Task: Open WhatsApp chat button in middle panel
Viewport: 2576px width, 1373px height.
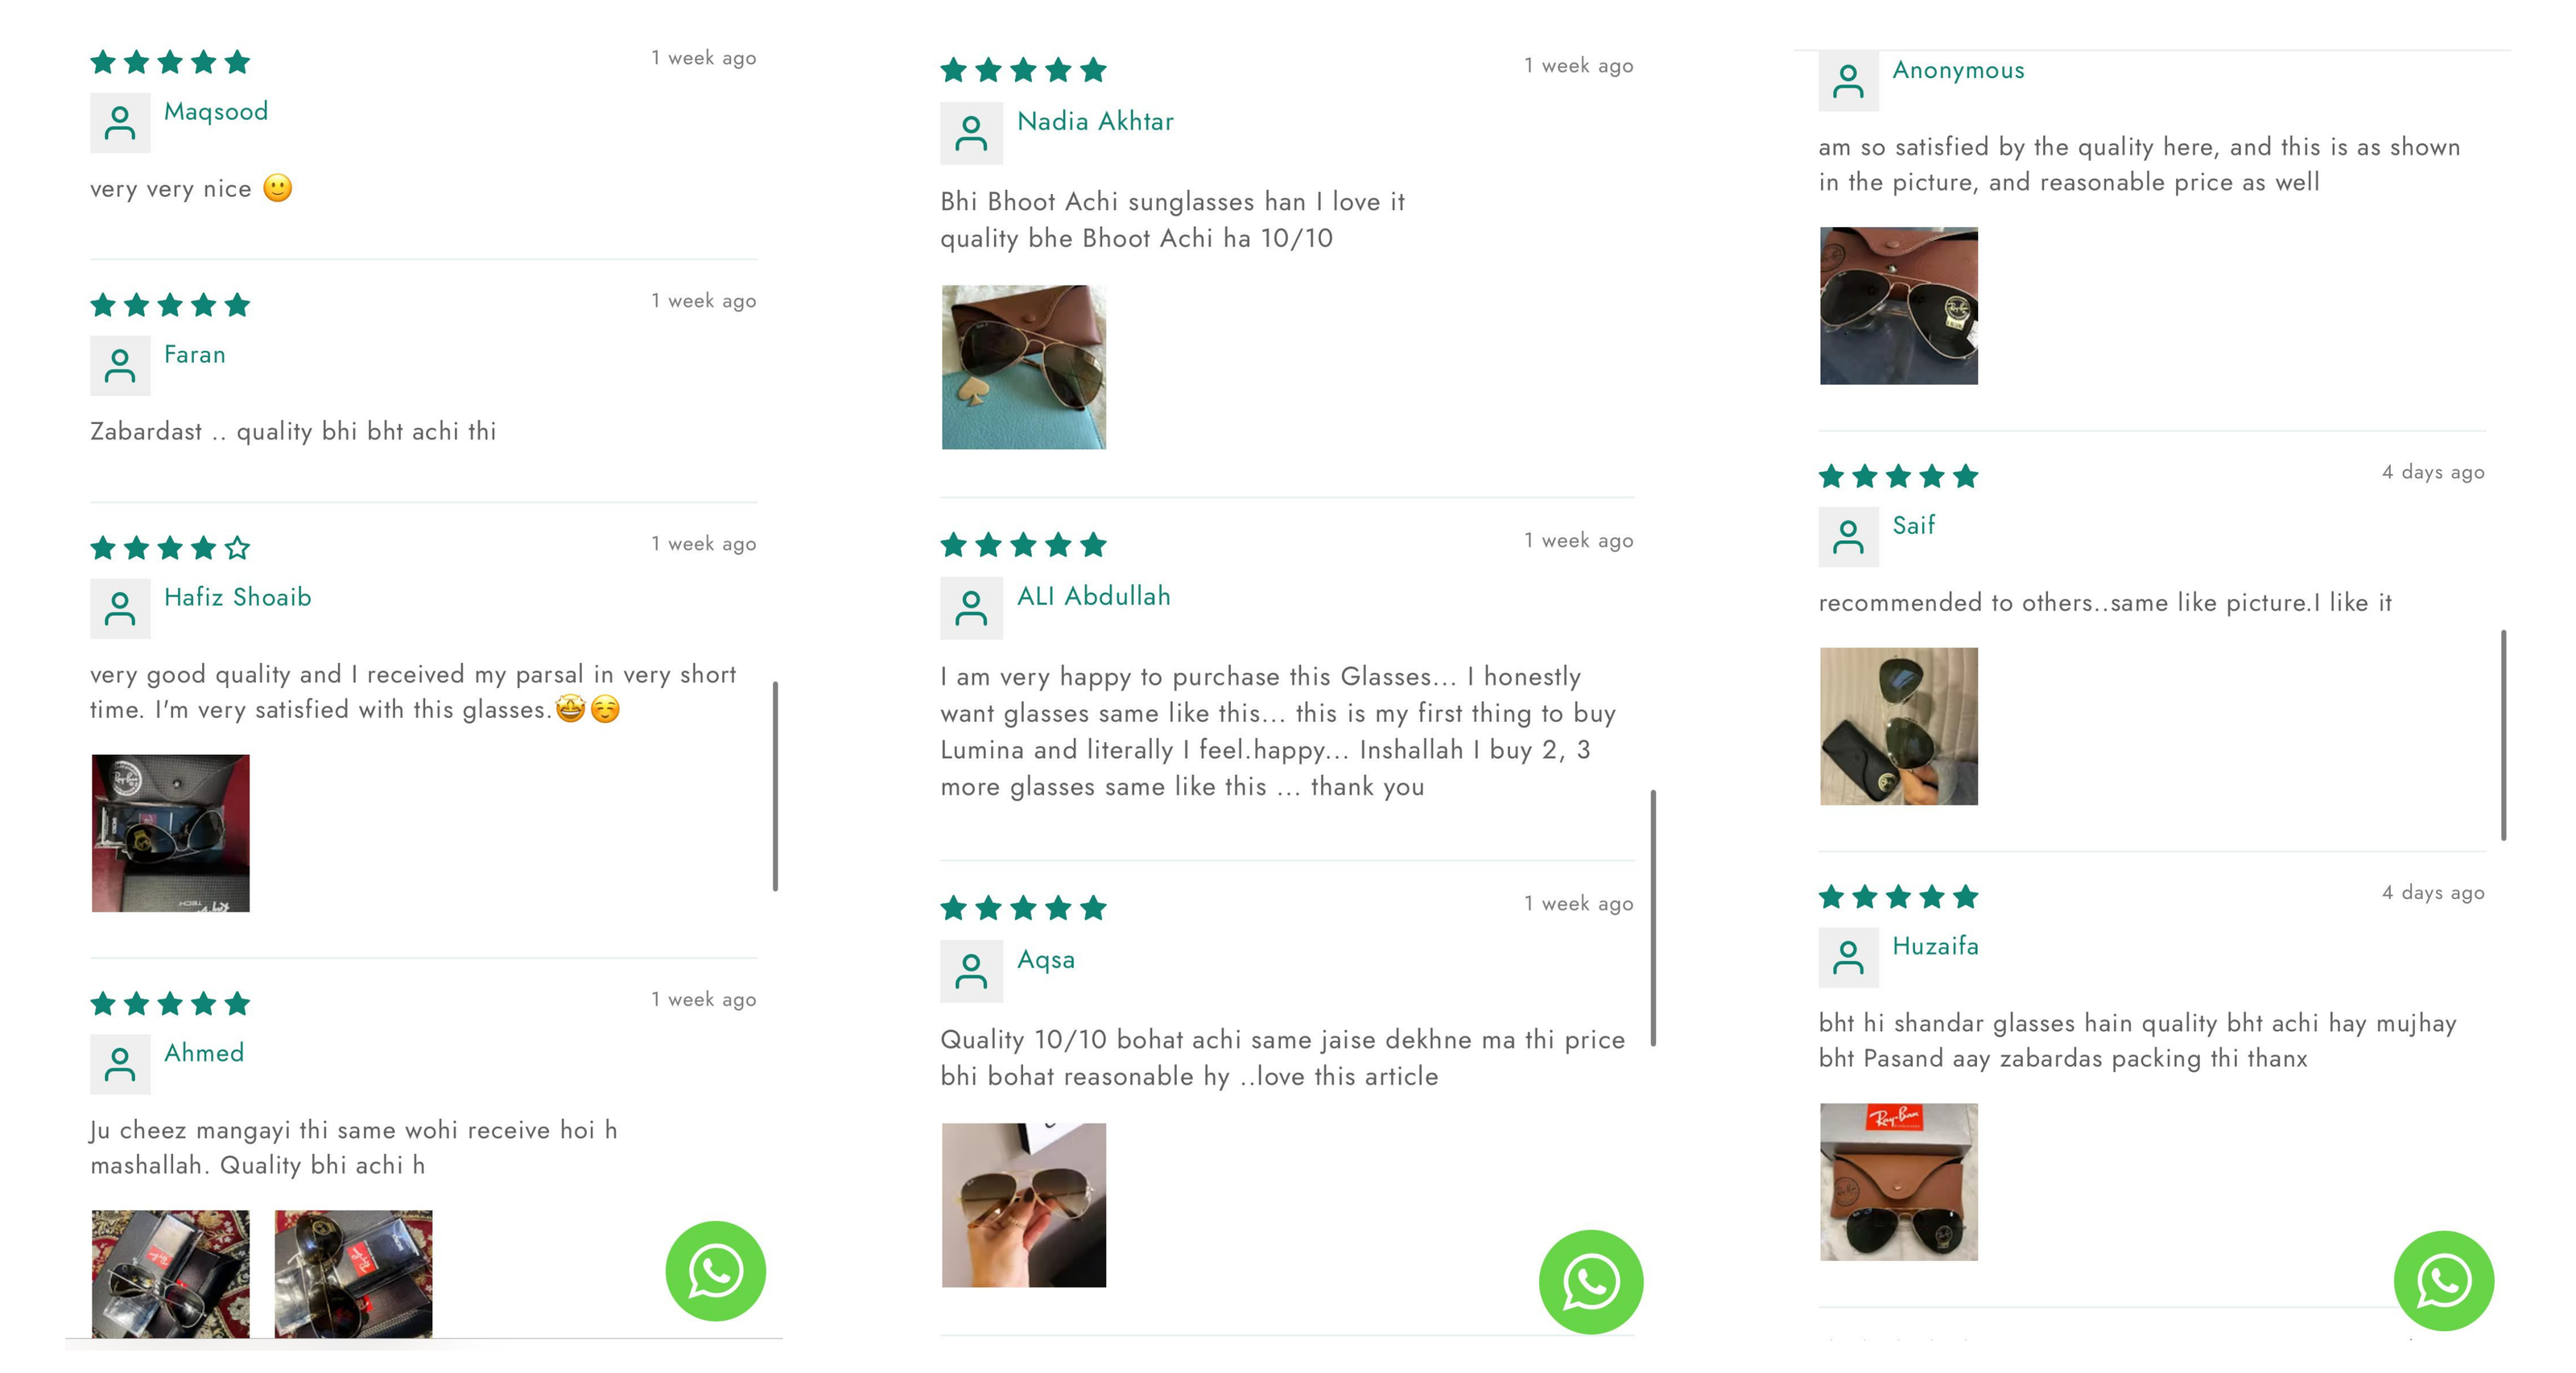Action: pos(1591,1282)
